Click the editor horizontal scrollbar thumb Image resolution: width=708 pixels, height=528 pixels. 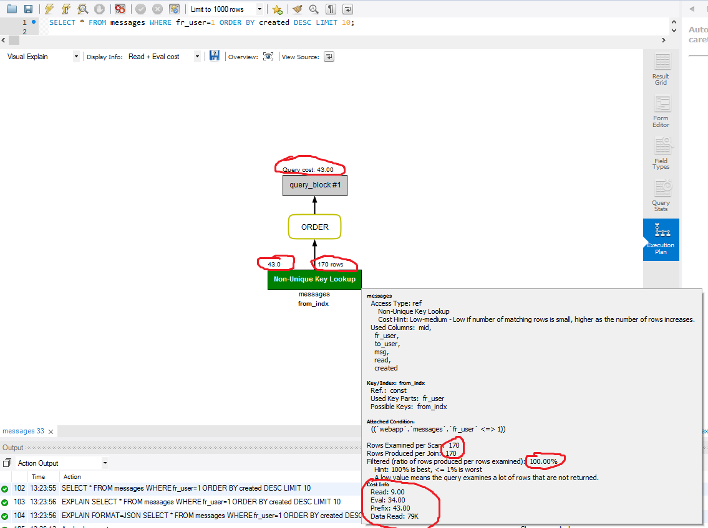coord(14,40)
